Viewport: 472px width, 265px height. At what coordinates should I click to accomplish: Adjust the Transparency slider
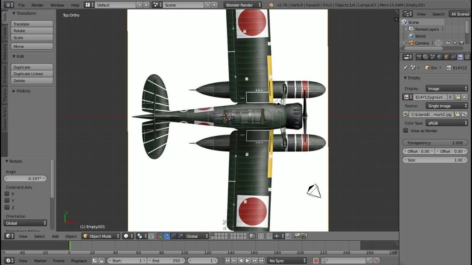coord(435,143)
